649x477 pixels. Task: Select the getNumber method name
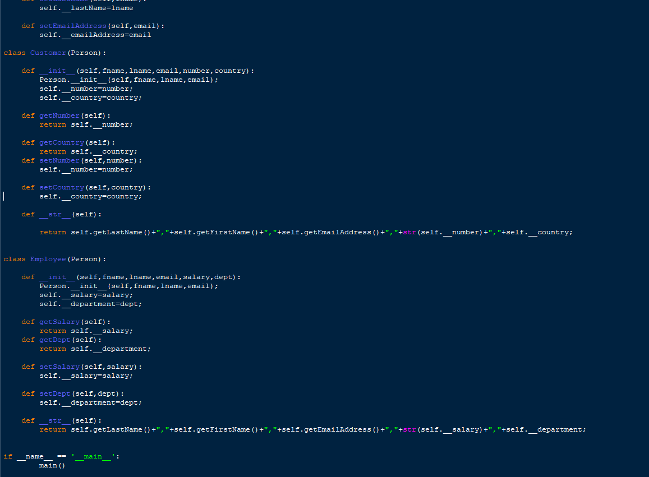pos(59,115)
